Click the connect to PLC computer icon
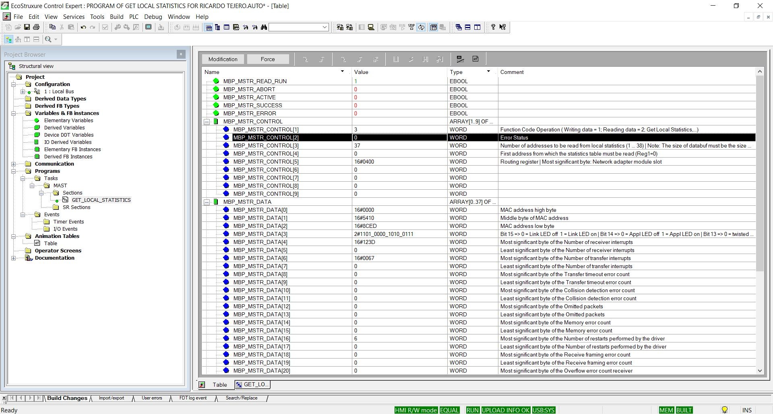Image resolution: width=773 pixels, height=414 pixels. tap(371, 27)
